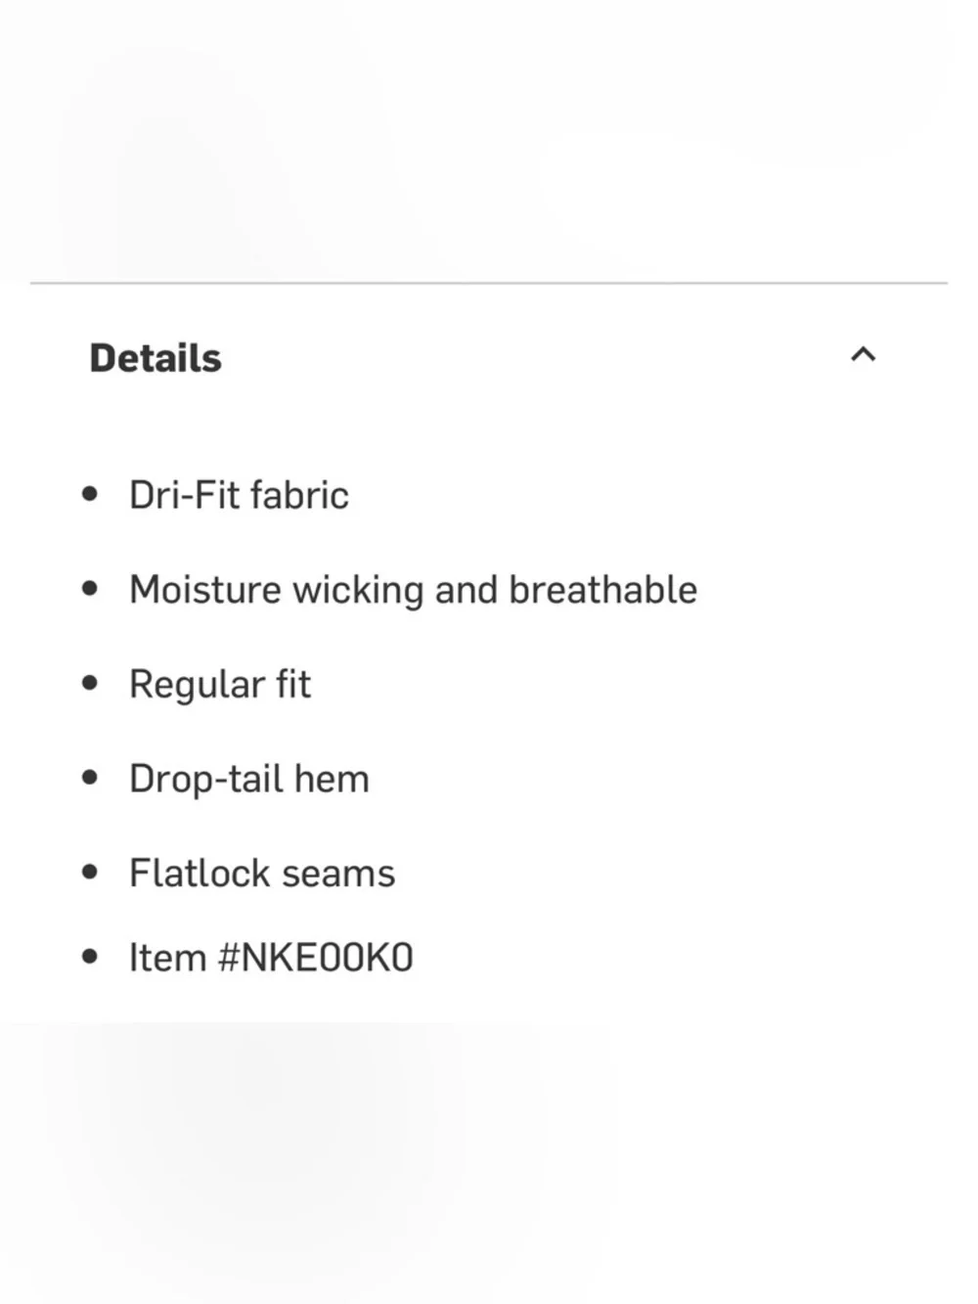Click the bullet dot beside Dri-Fit fabric
The height and width of the screenshot is (1304, 978).
91,494
